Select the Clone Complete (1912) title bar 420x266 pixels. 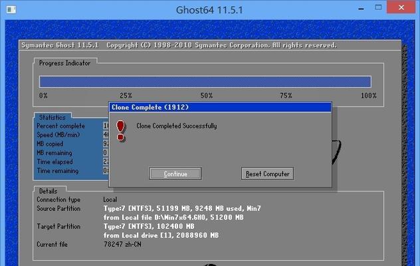[x=220, y=107]
